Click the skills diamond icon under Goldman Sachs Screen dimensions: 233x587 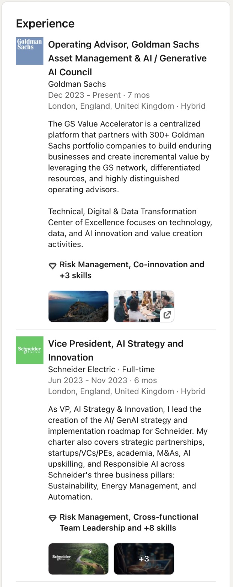53,266
